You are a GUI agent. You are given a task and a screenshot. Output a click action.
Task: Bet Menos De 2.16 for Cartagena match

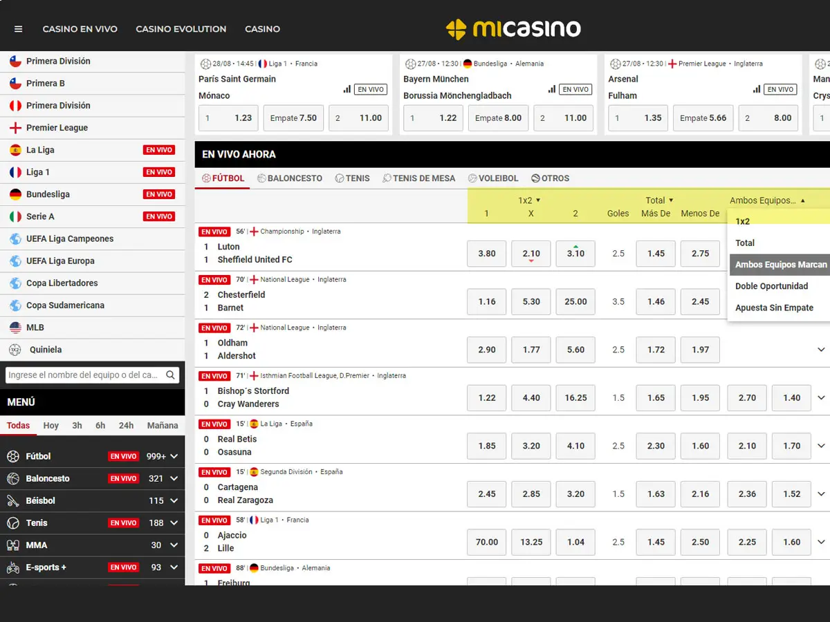[x=700, y=493]
